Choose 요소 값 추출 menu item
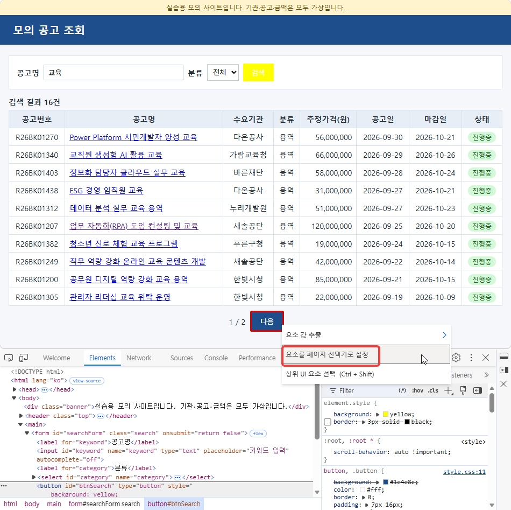The image size is (511, 510). tap(366, 335)
